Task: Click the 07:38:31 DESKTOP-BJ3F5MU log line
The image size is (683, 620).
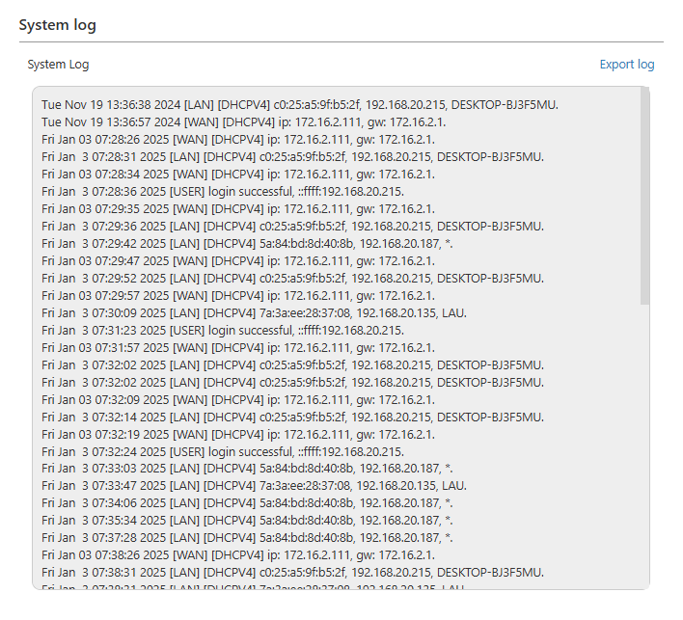Action: [292, 572]
